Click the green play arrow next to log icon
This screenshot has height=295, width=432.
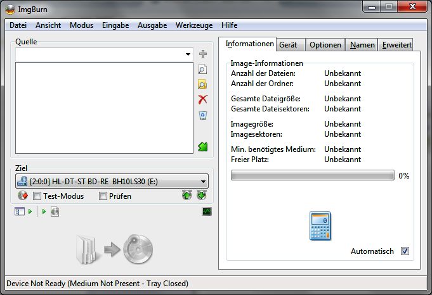[30, 211]
